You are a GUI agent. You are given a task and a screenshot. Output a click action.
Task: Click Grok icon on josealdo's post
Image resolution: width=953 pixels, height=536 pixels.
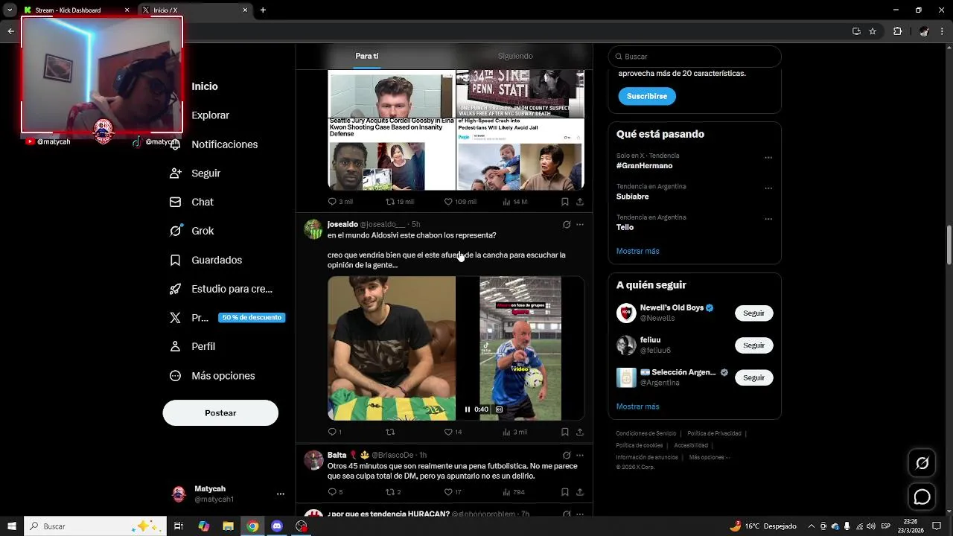point(567,224)
